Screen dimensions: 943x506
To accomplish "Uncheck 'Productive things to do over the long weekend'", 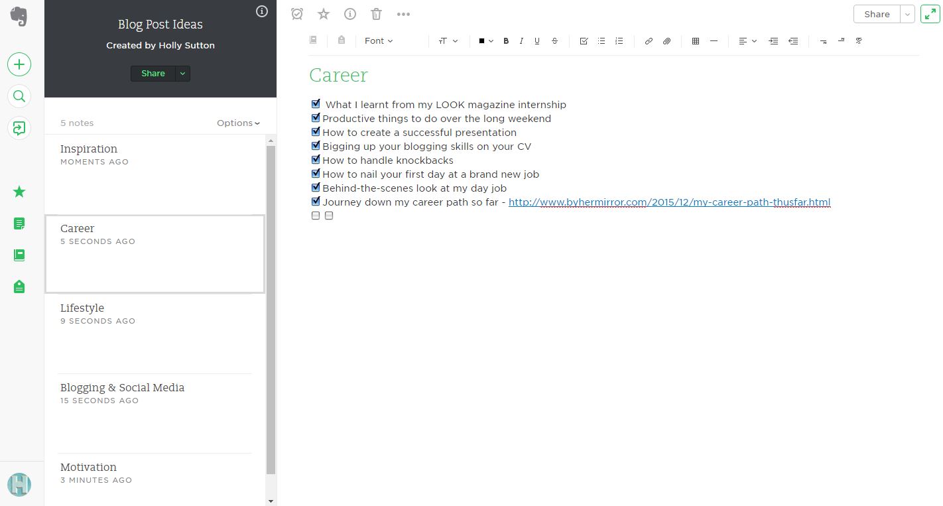I will click(316, 117).
